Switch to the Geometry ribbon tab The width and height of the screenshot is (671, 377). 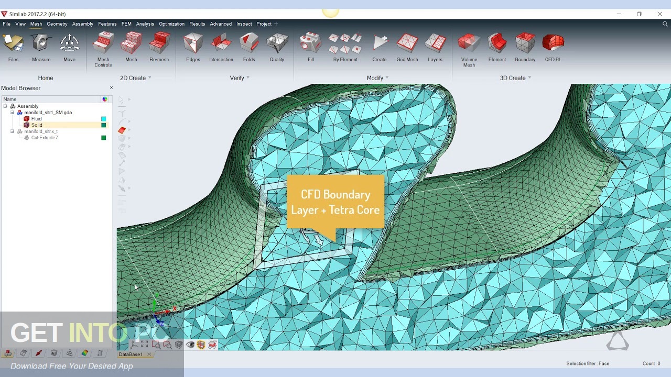point(57,24)
